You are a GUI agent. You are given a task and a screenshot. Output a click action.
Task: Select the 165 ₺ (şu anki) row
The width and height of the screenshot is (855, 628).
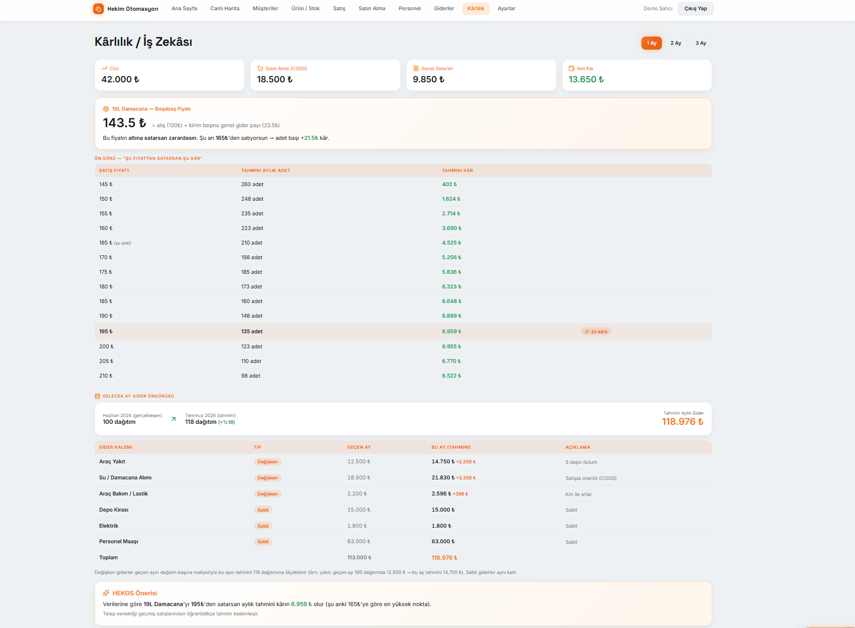click(403, 243)
